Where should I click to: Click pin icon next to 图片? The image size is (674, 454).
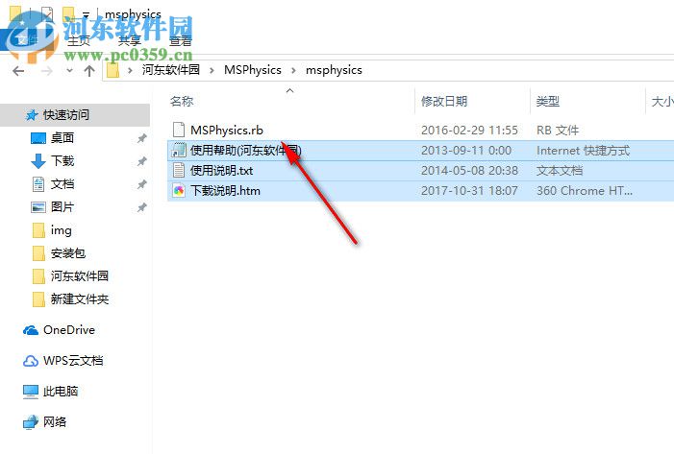pos(142,207)
